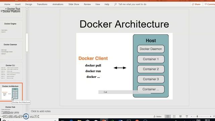215x121 pixels.
Task: Open the Comments button at top right
Action: pos(209,4)
